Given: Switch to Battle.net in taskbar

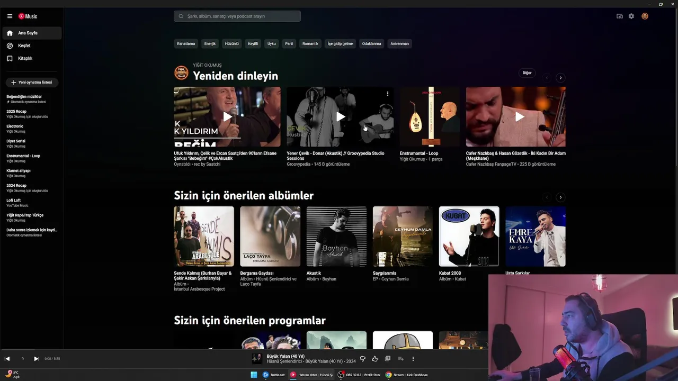Looking at the screenshot, I should (x=274, y=375).
